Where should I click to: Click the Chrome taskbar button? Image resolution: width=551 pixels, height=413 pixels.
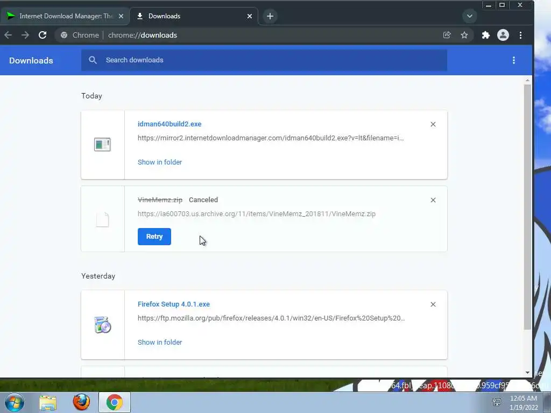click(x=114, y=402)
